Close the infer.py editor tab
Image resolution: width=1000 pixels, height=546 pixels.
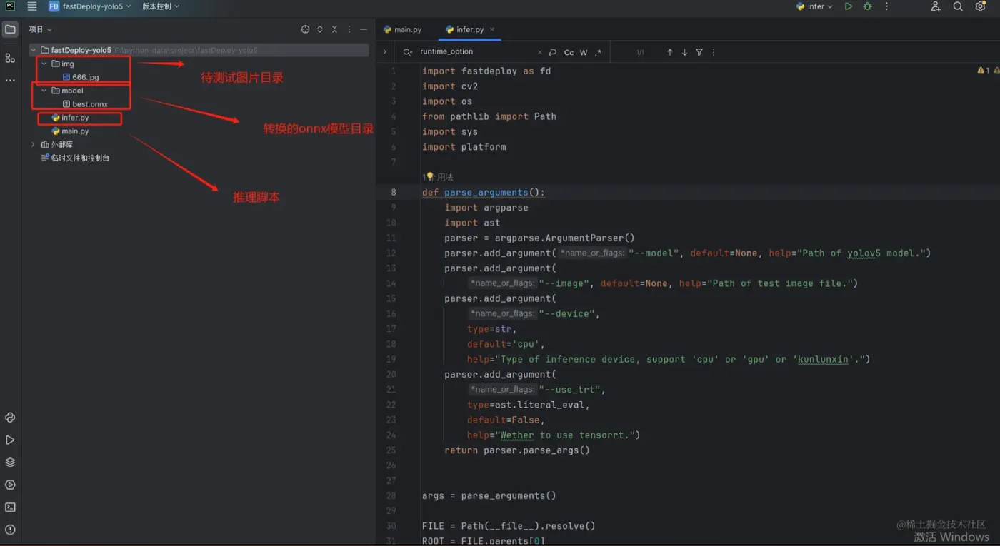click(x=492, y=29)
